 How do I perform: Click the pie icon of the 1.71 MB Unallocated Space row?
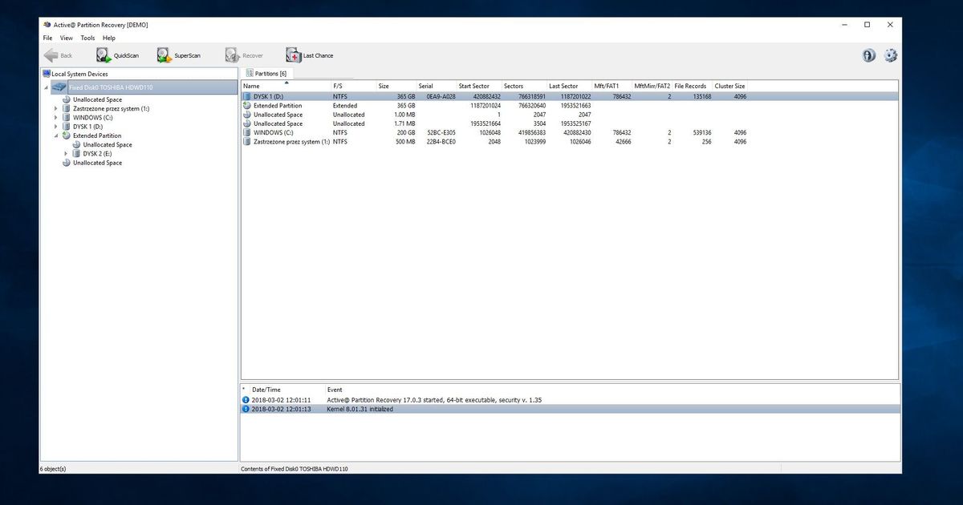tap(247, 123)
